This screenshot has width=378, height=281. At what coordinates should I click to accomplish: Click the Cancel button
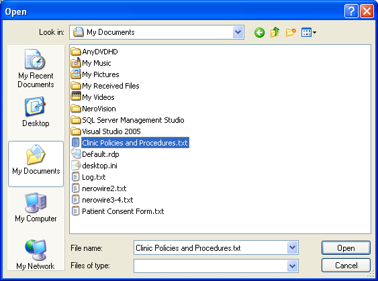(x=346, y=266)
